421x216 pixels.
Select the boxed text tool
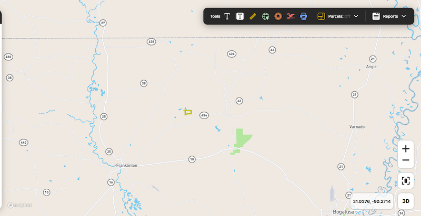[240, 16]
